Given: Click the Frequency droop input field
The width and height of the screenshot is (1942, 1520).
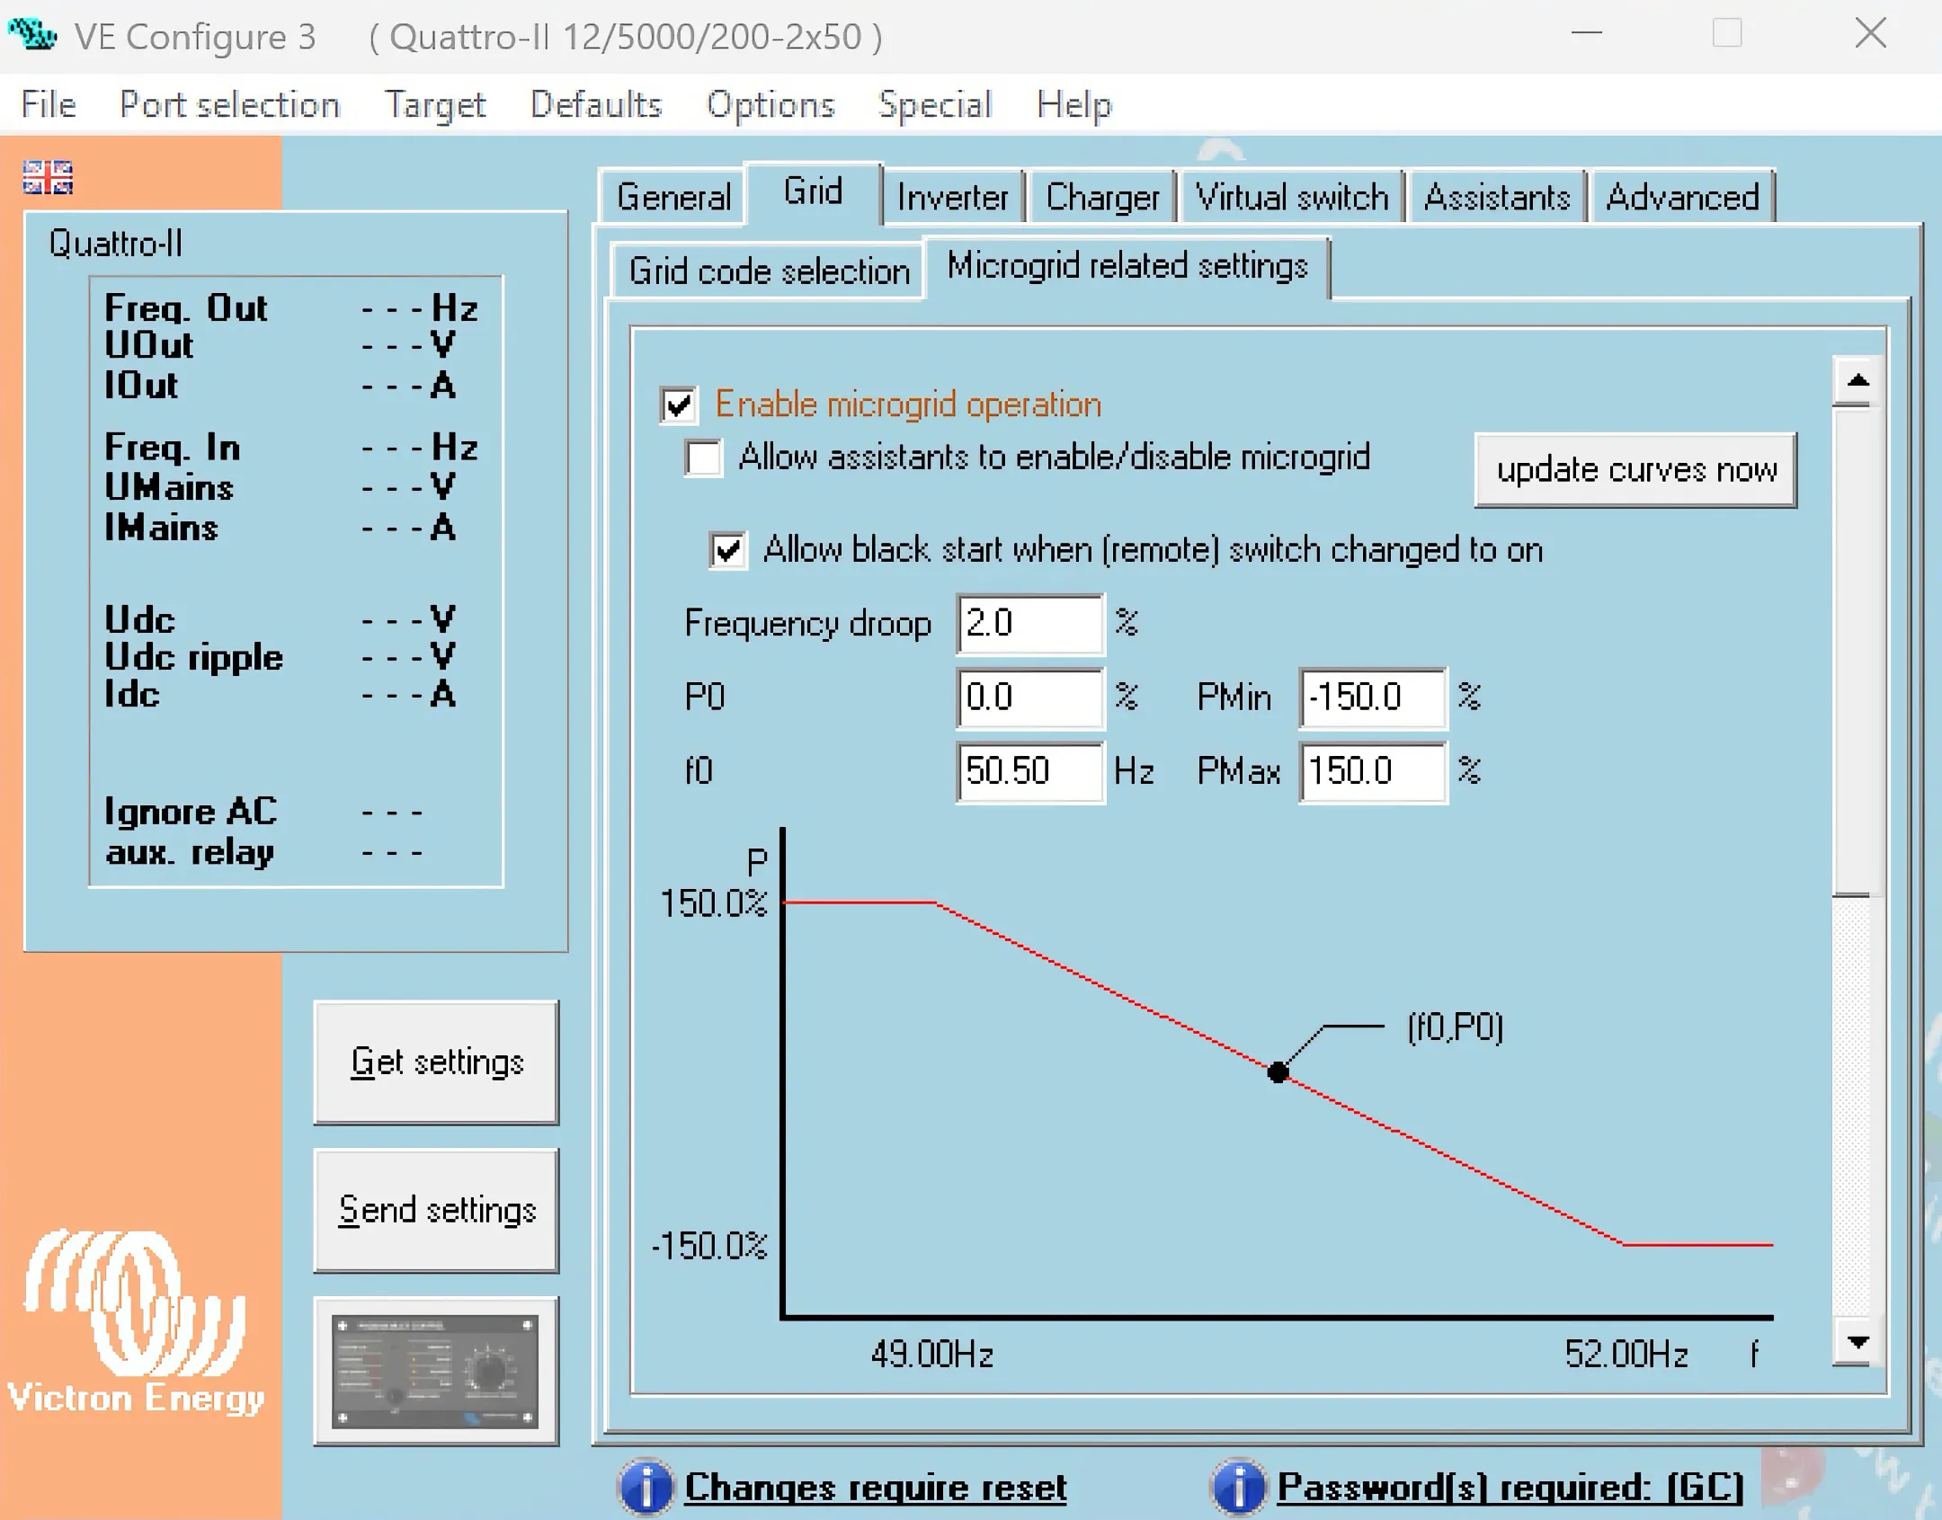Looking at the screenshot, I should 1030,623.
